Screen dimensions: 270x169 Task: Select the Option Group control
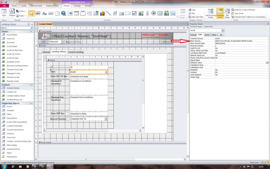83,13
